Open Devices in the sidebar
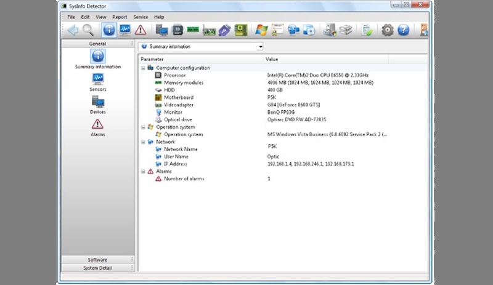Image resolution: width=493 pixels, height=285 pixels. pyautogui.click(x=98, y=105)
